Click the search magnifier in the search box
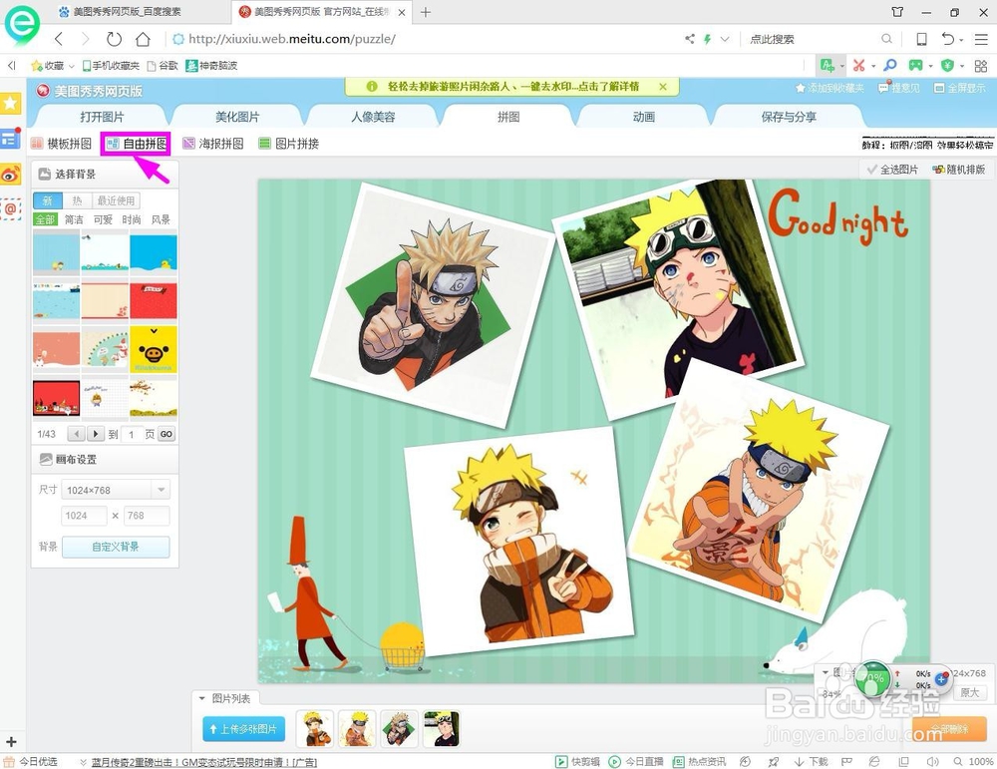997x769 pixels. click(886, 39)
